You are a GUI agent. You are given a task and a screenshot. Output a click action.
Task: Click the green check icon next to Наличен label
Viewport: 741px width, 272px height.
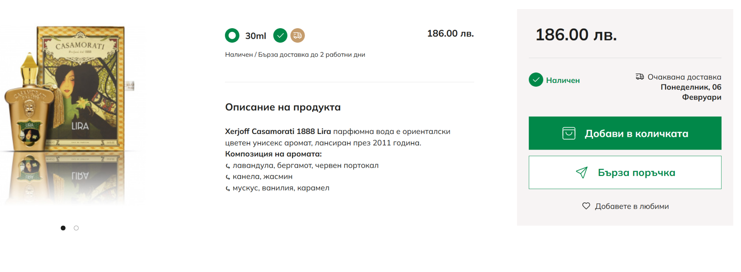536,80
